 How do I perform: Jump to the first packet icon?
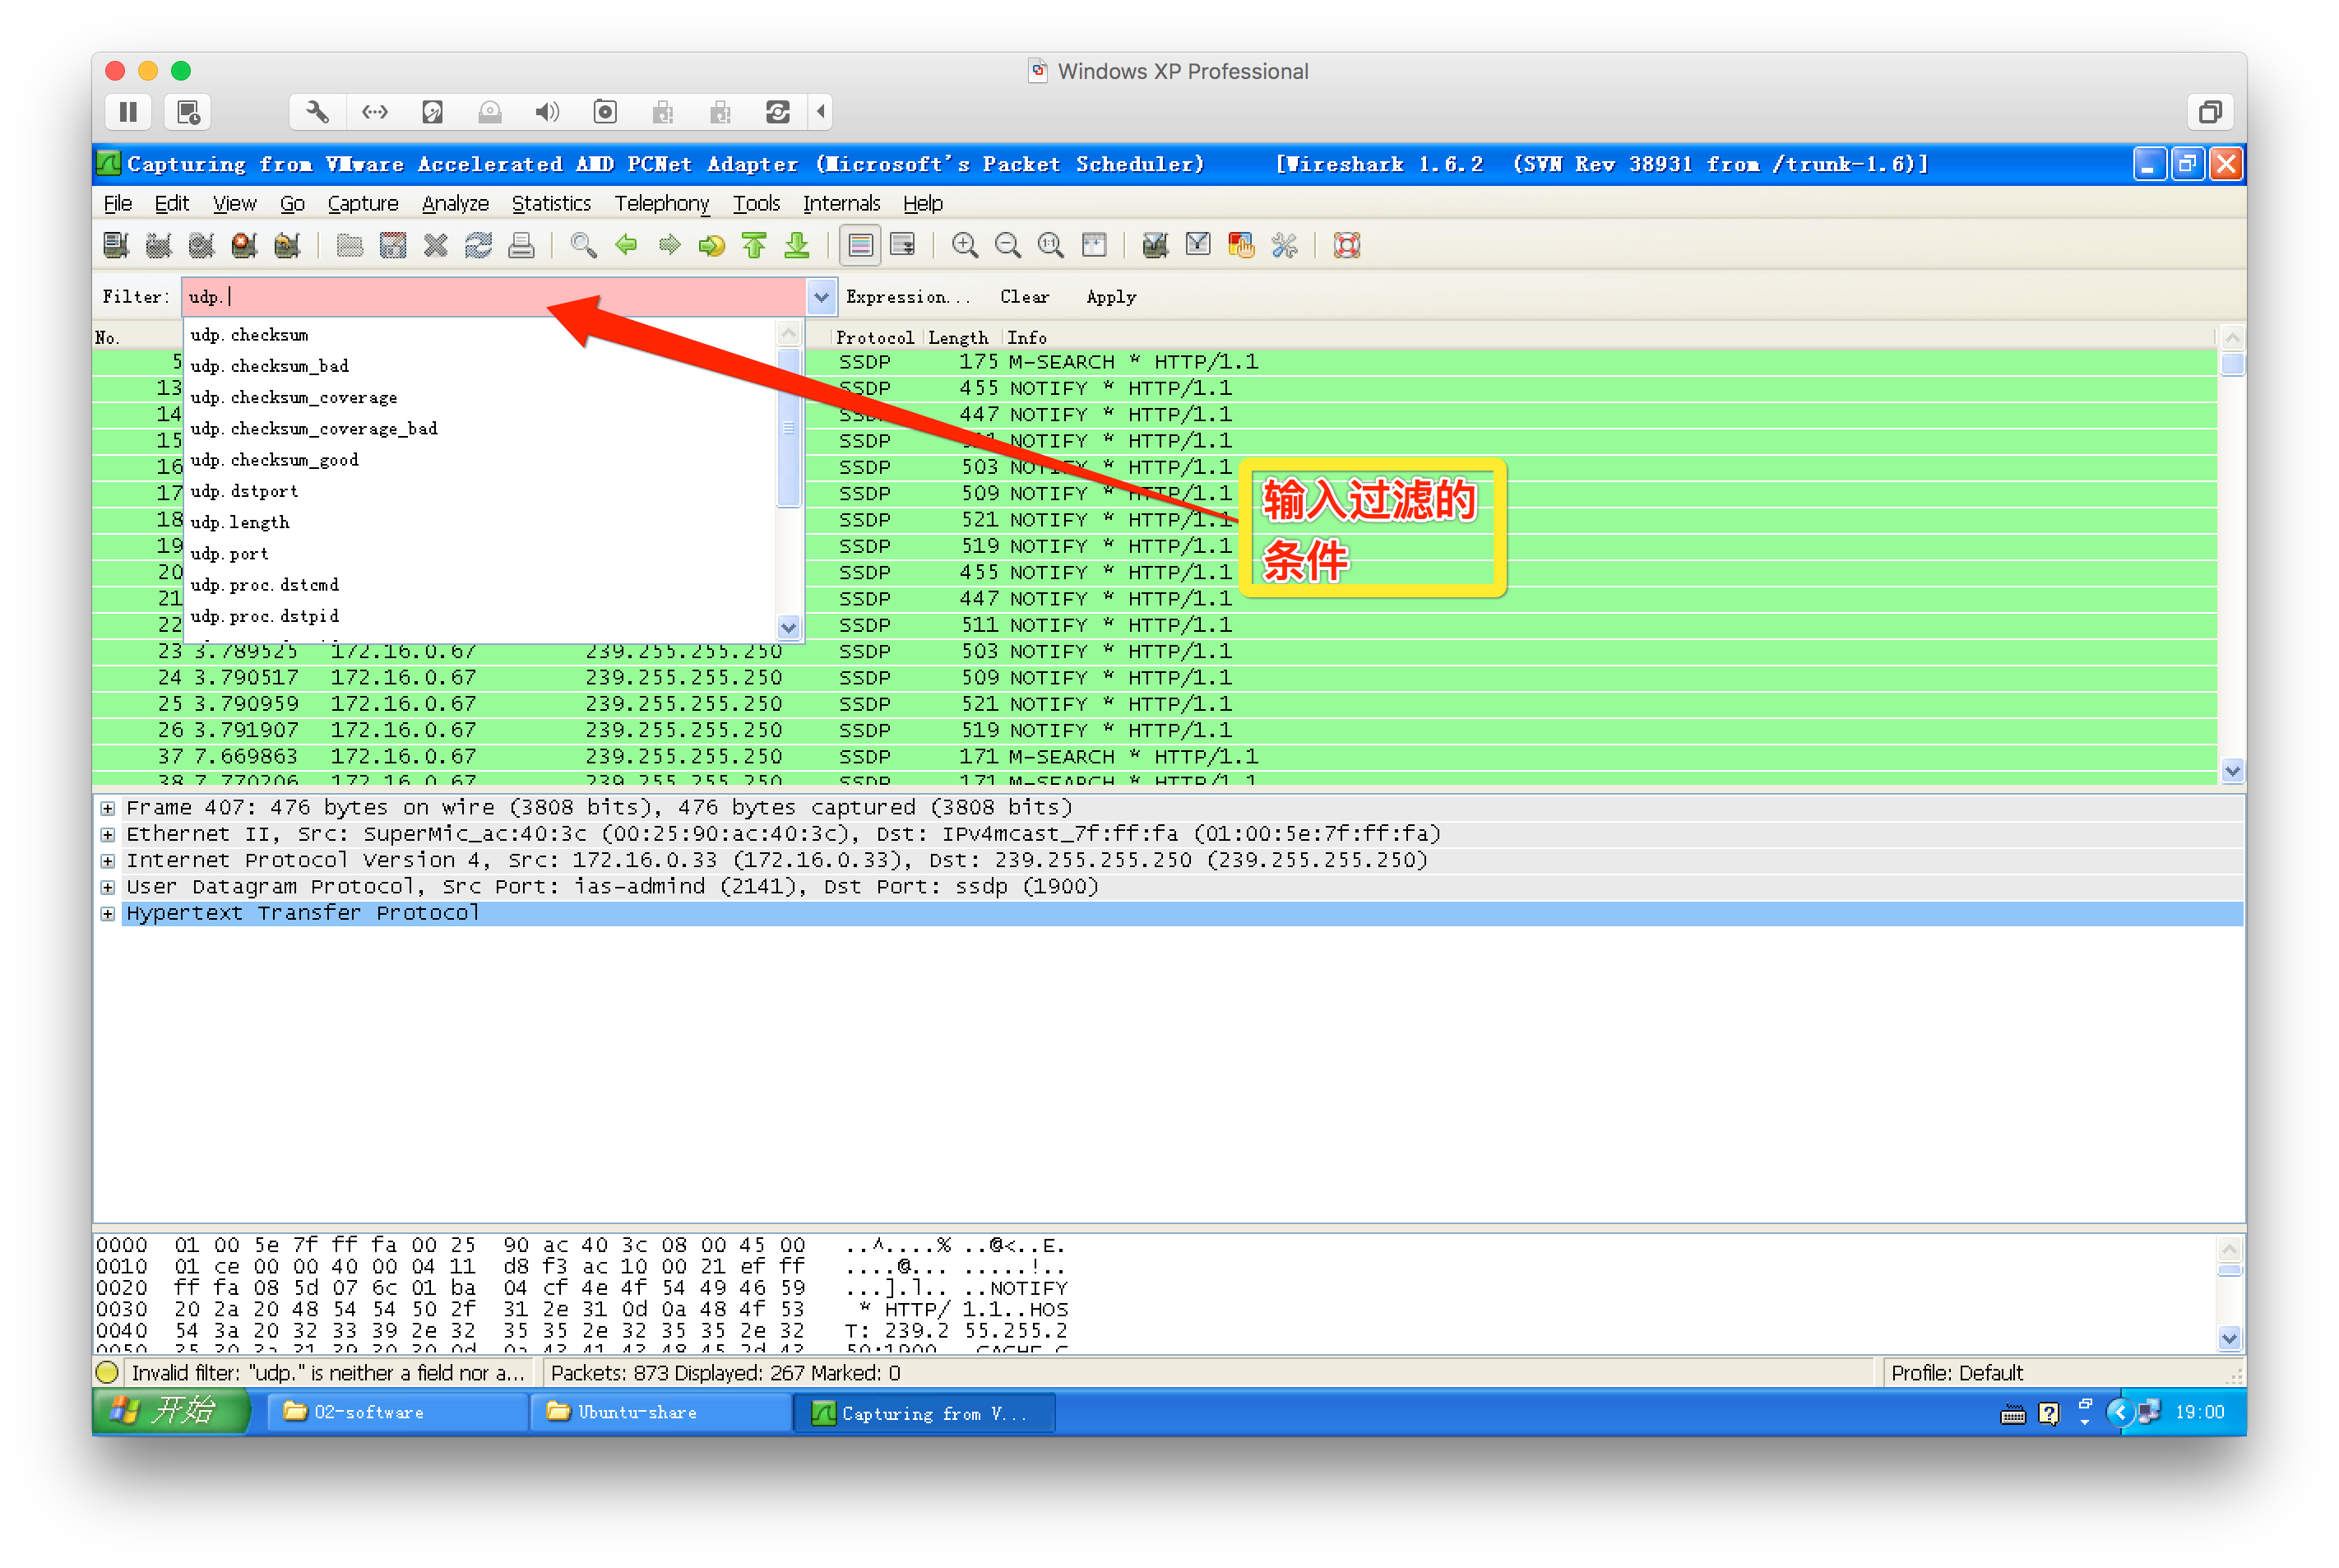click(755, 245)
